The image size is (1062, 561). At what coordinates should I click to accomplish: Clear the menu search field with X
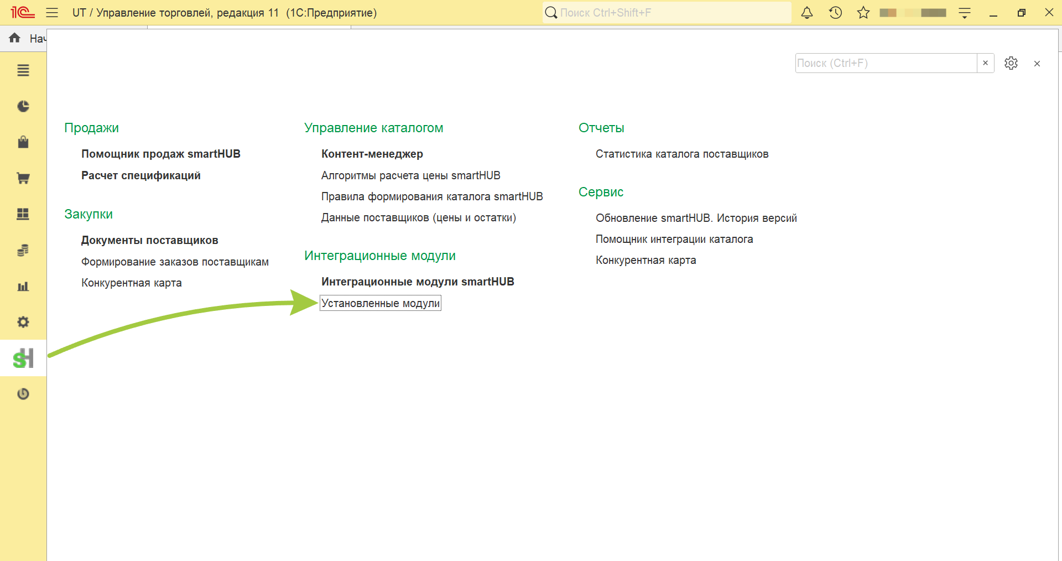pos(985,63)
